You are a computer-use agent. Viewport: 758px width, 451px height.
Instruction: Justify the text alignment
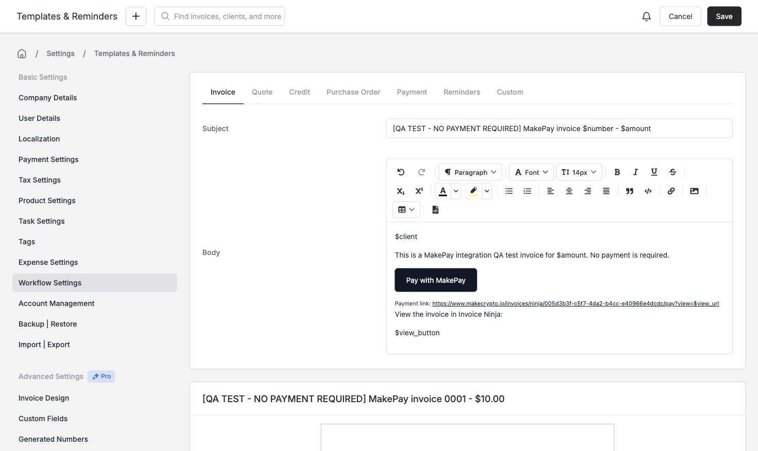(606, 191)
